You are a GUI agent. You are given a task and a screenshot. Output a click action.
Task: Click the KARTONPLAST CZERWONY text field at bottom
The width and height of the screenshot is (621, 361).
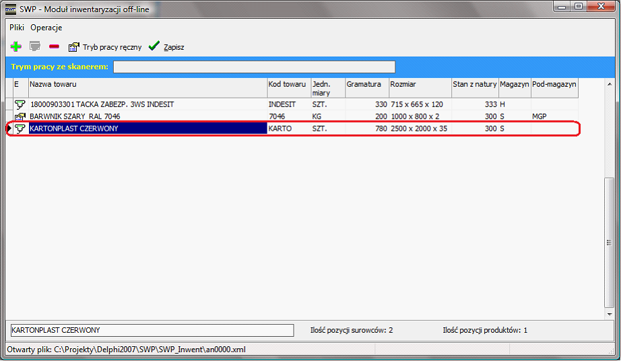pos(152,330)
